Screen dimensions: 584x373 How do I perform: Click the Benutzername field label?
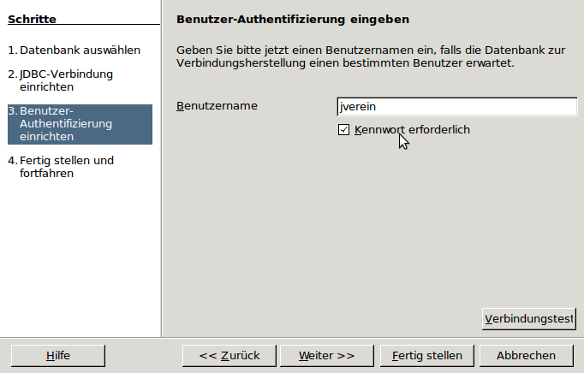point(217,106)
